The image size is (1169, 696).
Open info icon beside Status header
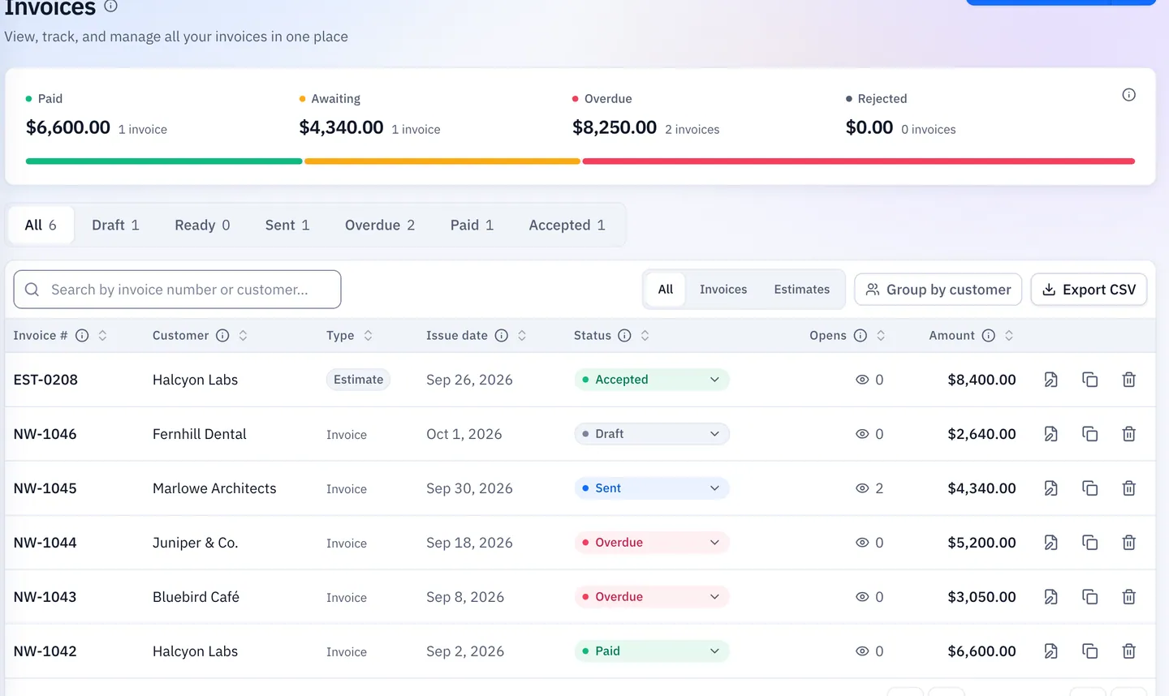[x=624, y=336]
